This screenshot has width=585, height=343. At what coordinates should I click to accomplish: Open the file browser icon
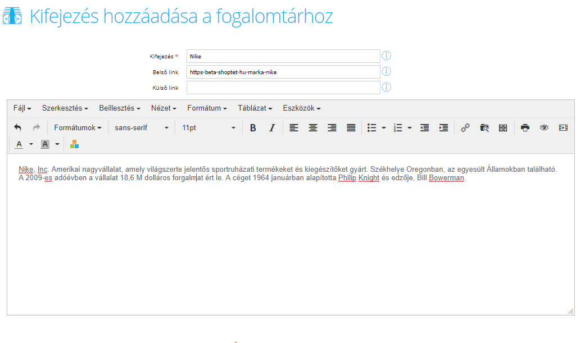484,127
